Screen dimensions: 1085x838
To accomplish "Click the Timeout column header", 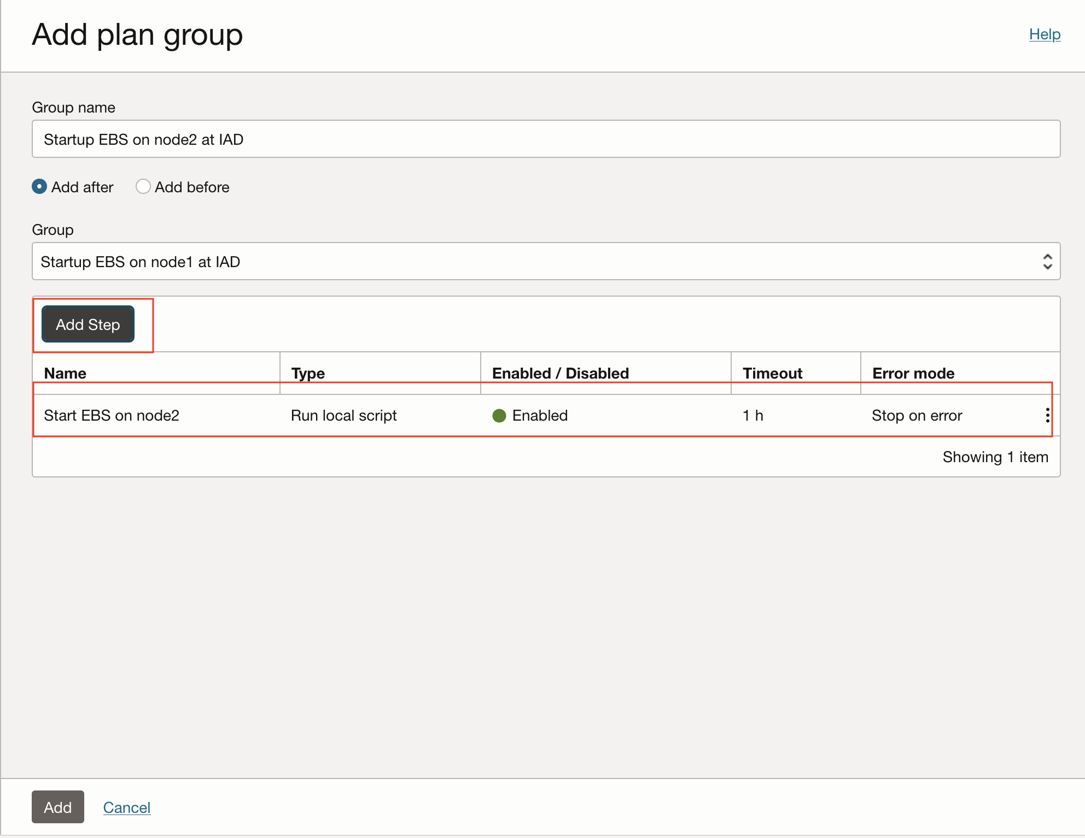I will pyautogui.click(x=772, y=373).
